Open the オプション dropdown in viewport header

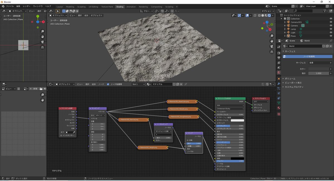[267, 11]
